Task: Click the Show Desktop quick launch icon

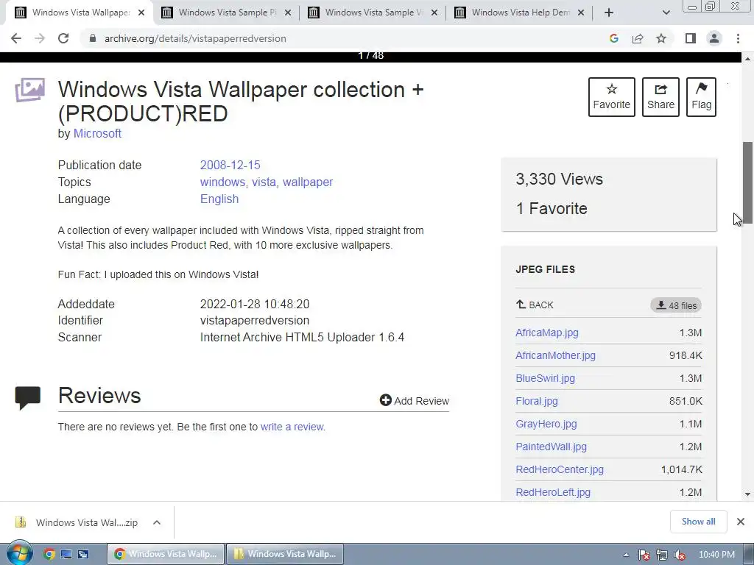Action: click(x=66, y=554)
